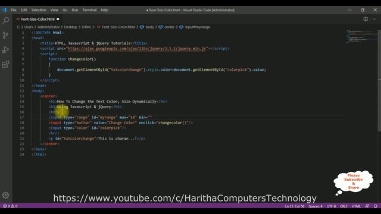
Task: Open the File menu
Action: point(14,10)
